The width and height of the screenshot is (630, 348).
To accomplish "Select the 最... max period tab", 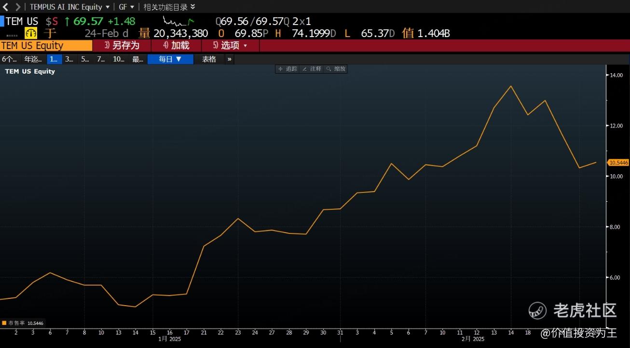I will pos(138,59).
